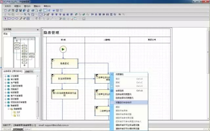Open the 帮助(H) menu
The image size is (210, 131).
click(x=47, y=6)
